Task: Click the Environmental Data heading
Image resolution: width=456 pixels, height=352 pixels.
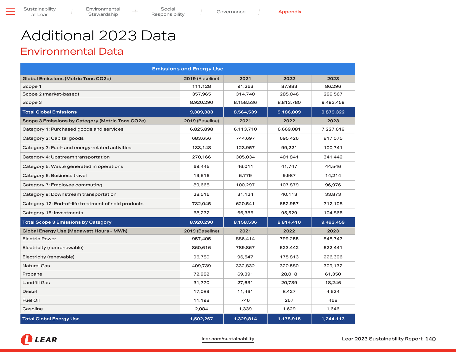Action: coord(72,51)
